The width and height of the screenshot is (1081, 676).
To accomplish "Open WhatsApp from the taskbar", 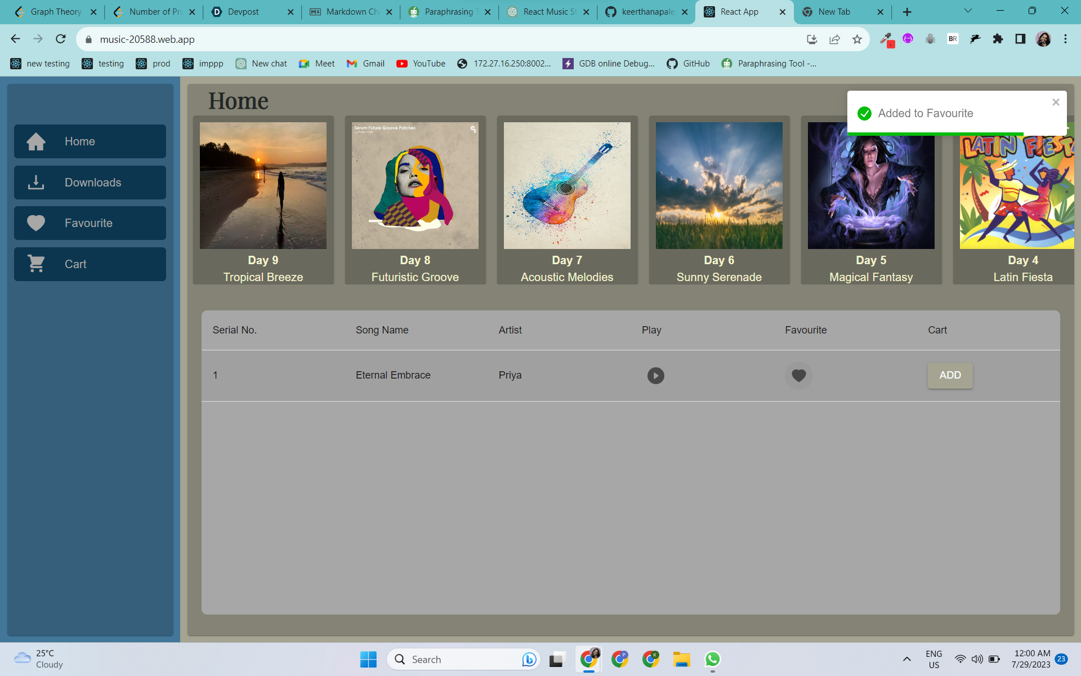I will [712, 659].
